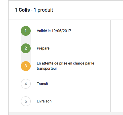Click the green step 1 circle

(26, 31)
